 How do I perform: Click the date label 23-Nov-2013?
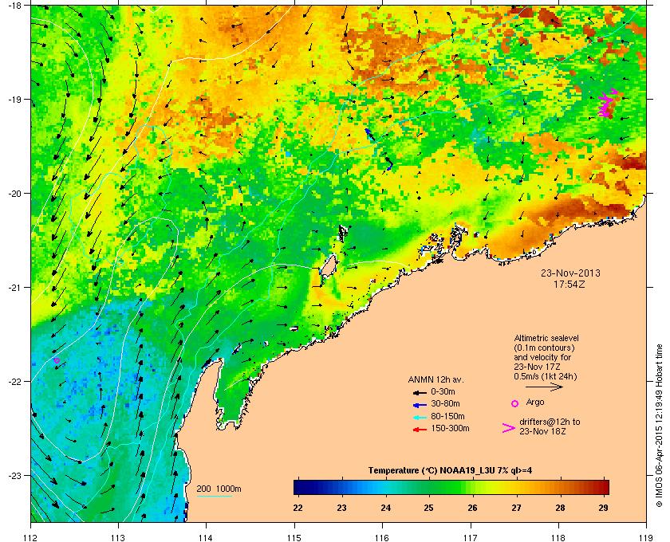(x=570, y=273)
